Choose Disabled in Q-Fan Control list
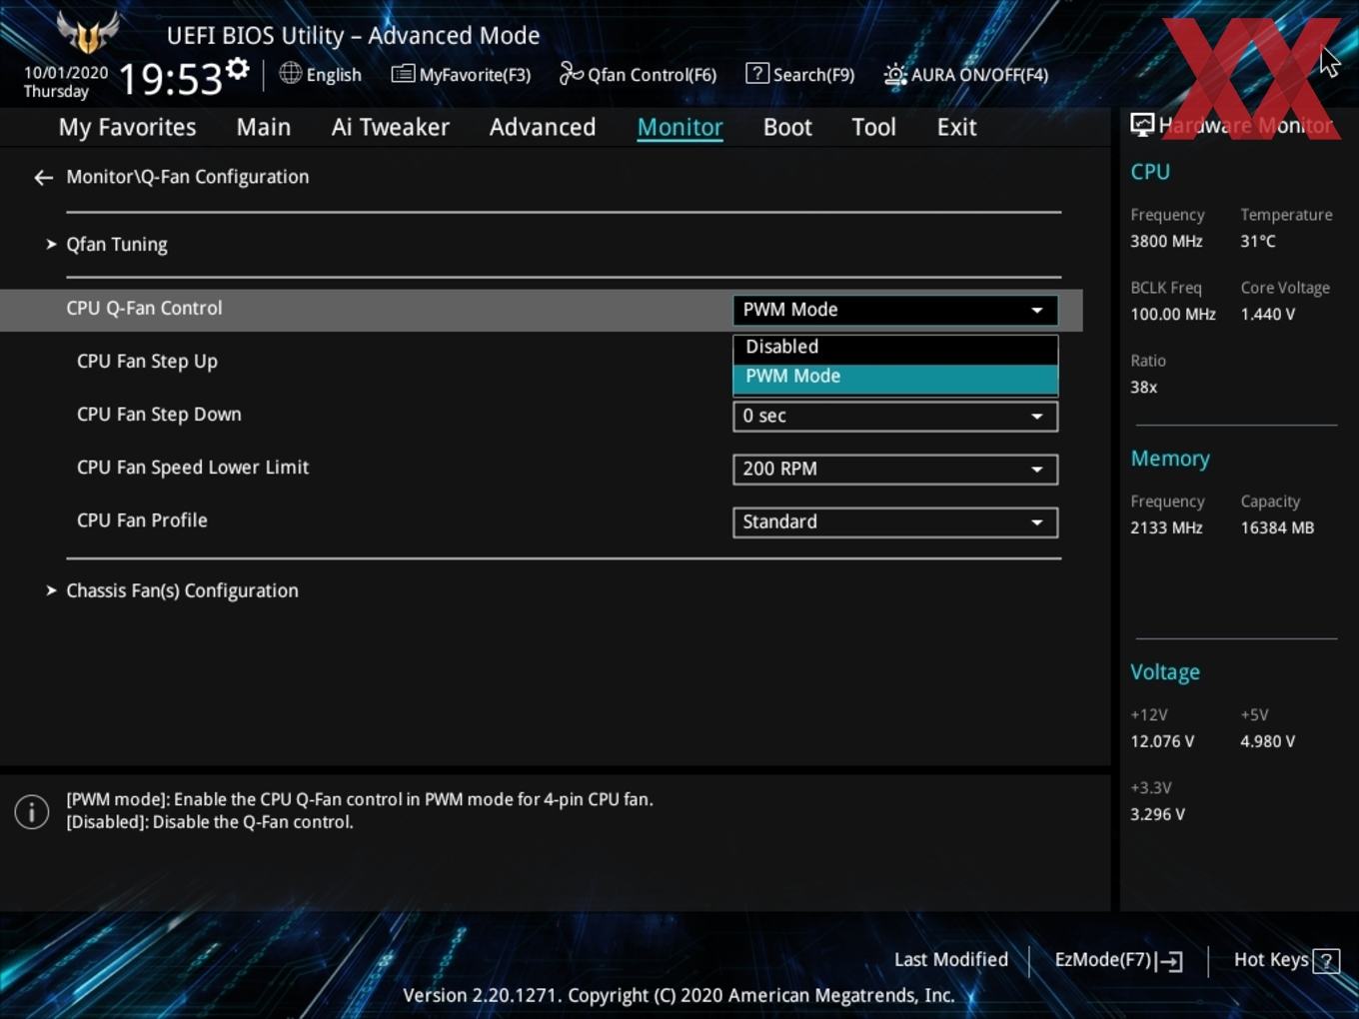1359x1019 pixels. pyautogui.click(x=894, y=347)
